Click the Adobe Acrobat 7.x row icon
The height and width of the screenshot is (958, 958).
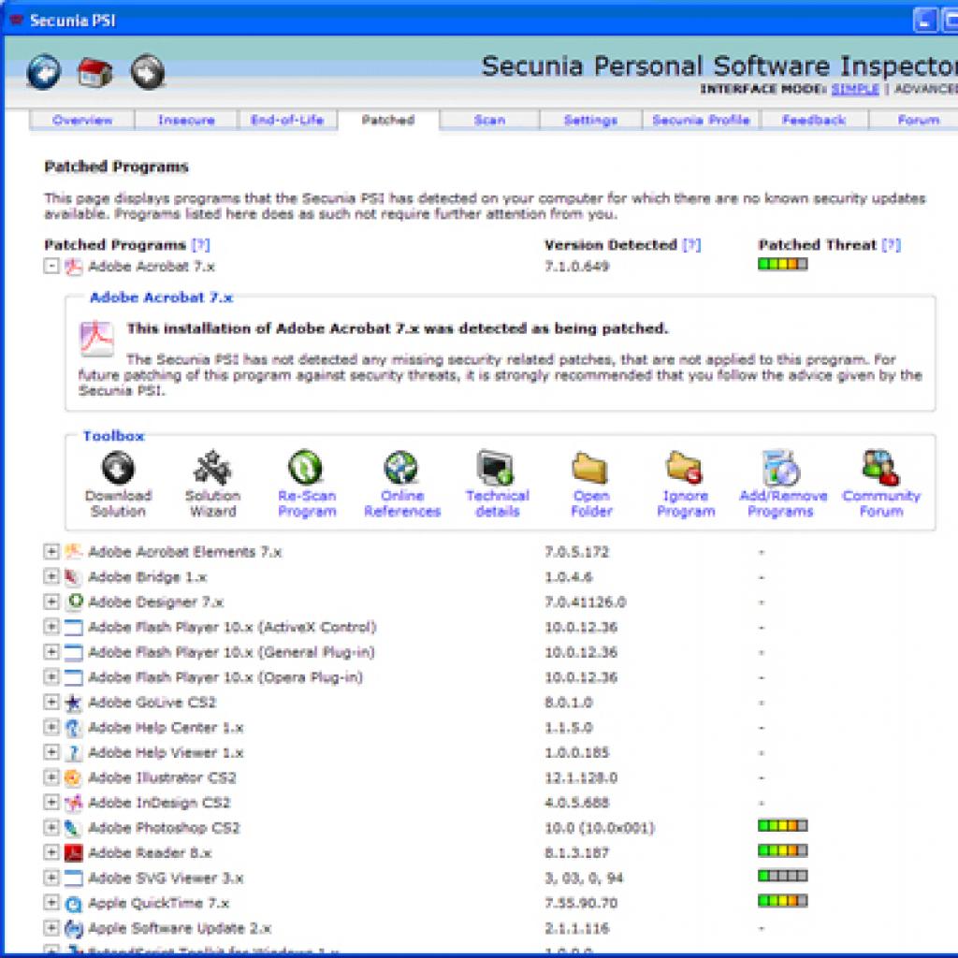(x=73, y=267)
